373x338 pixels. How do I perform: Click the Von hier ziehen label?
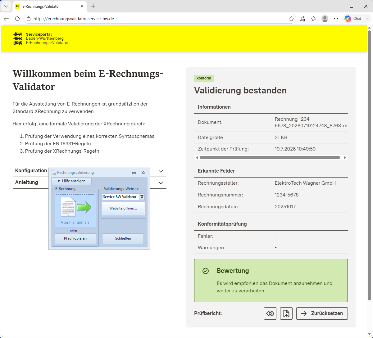(x=75, y=223)
